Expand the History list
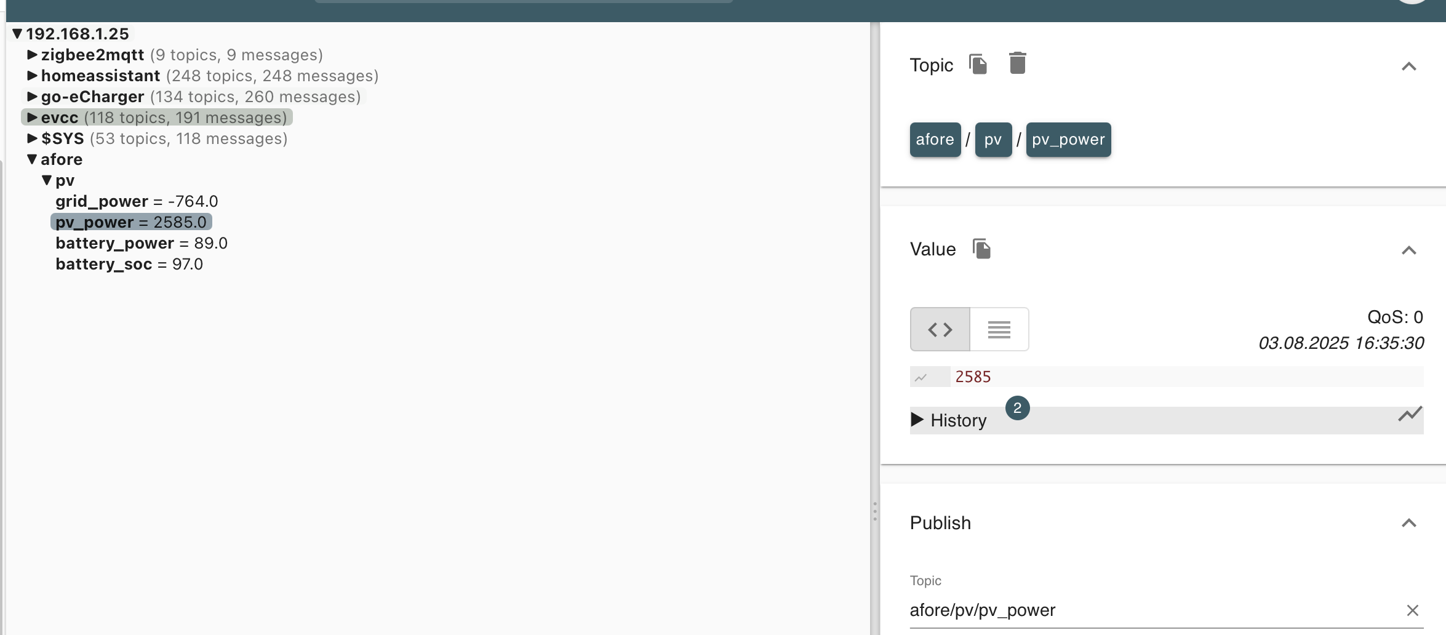The height and width of the screenshot is (635, 1446). pyautogui.click(x=917, y=420)
